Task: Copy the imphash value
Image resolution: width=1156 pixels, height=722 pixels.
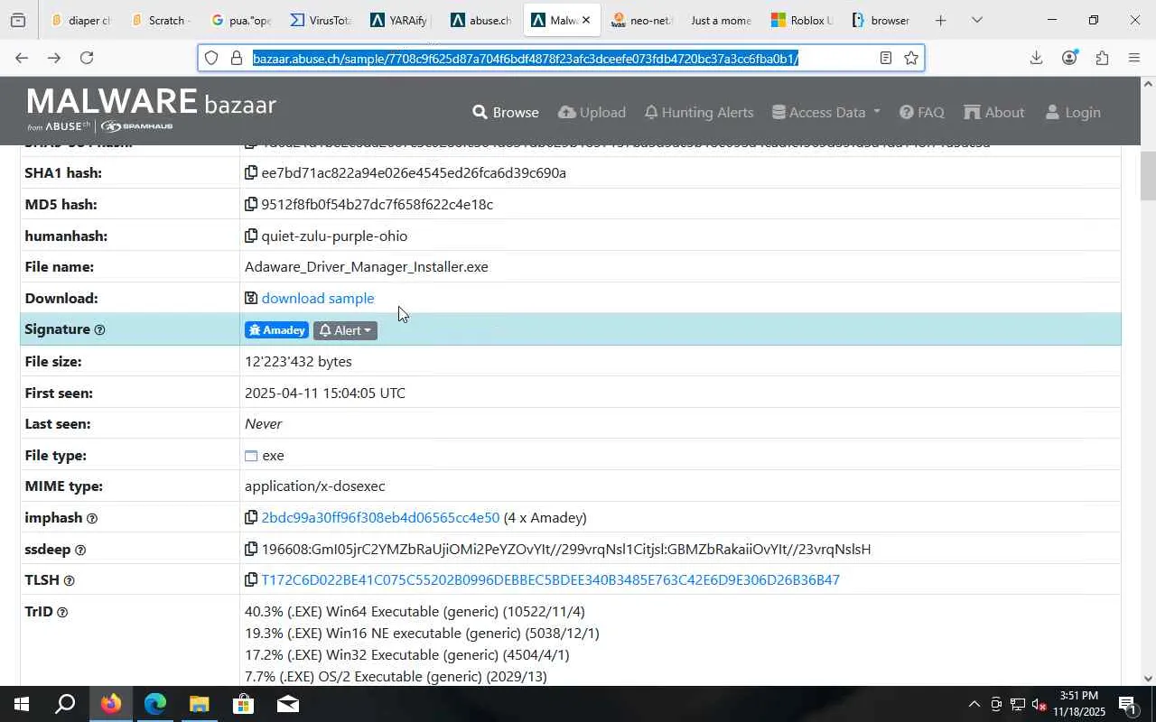Action: (251, 517)
